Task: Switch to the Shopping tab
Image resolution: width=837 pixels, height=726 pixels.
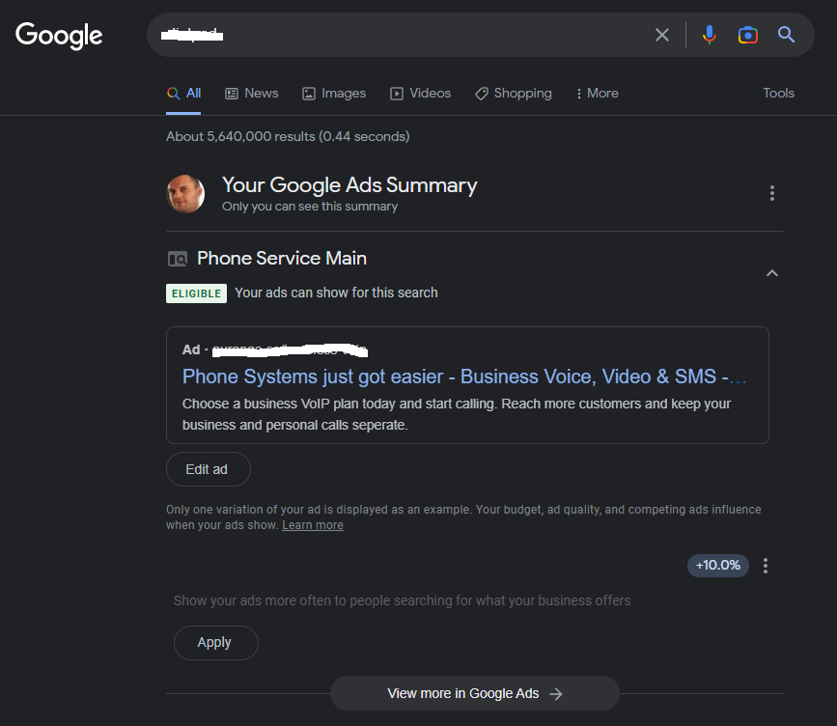Action: tap(514, 94)
